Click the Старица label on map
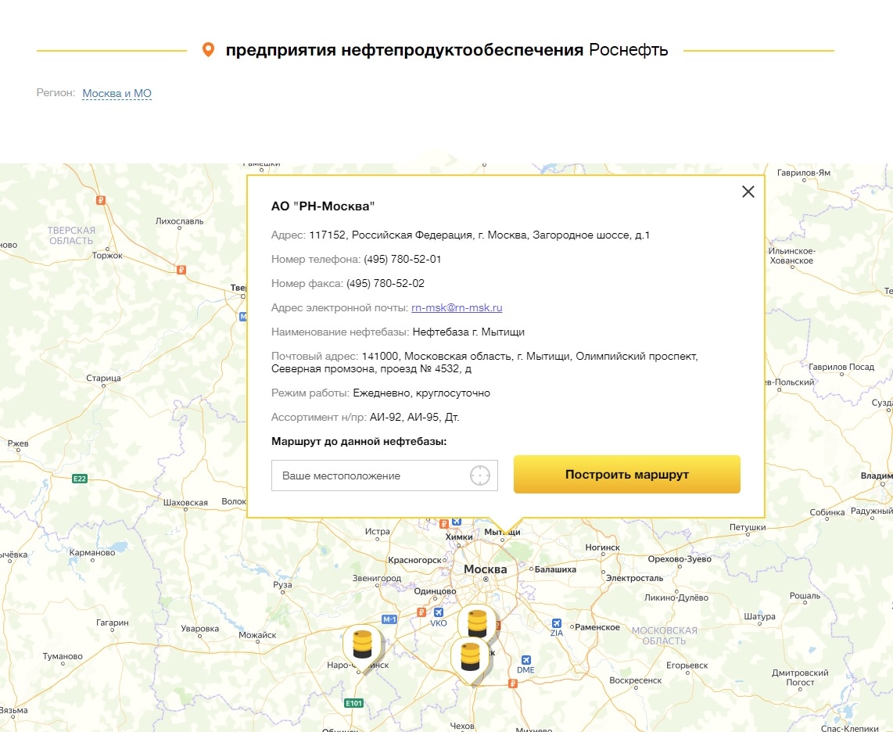The image size is (893, 732). pyautogui.click(x=104, y=378)
